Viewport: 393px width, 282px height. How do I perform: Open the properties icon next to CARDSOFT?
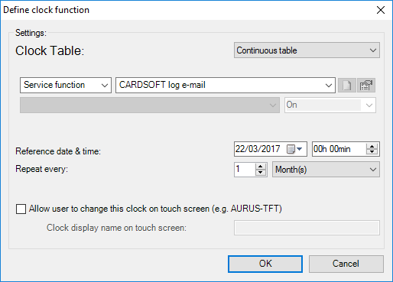[x=366, y=85]
